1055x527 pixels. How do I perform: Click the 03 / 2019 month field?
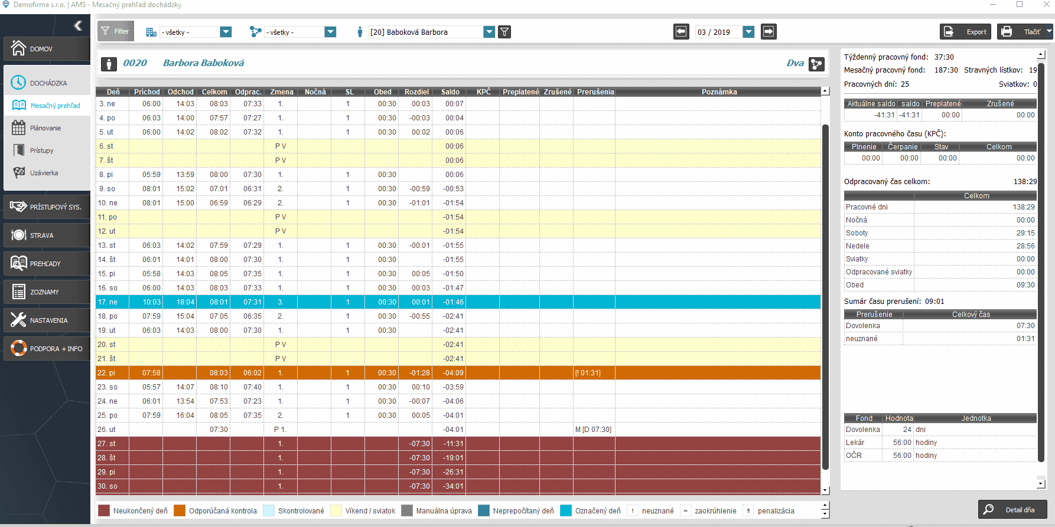coord(718,32)
